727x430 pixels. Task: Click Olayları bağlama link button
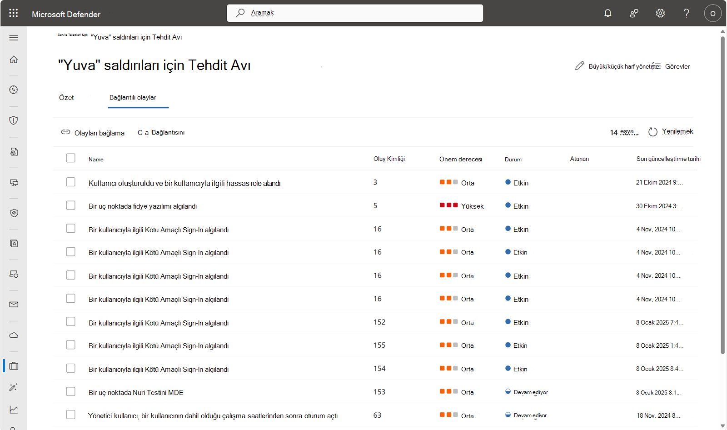tap(93, 133)
